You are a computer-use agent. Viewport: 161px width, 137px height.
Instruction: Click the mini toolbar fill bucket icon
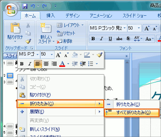[75, 55]
